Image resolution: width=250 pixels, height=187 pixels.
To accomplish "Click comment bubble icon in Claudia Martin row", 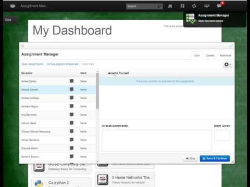I will pyautogui.click(x=71, y=148).
